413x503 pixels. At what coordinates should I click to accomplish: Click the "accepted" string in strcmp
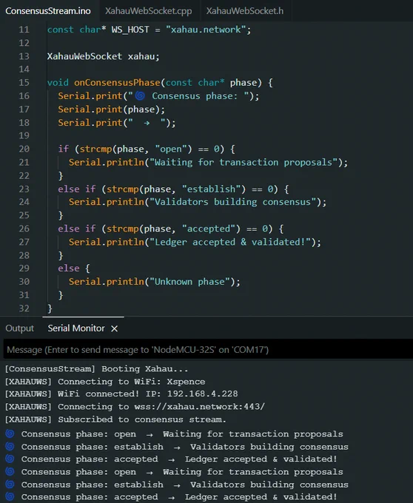coord(209,229)
